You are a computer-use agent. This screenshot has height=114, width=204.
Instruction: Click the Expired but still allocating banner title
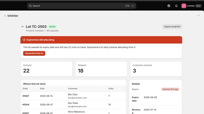40,40
